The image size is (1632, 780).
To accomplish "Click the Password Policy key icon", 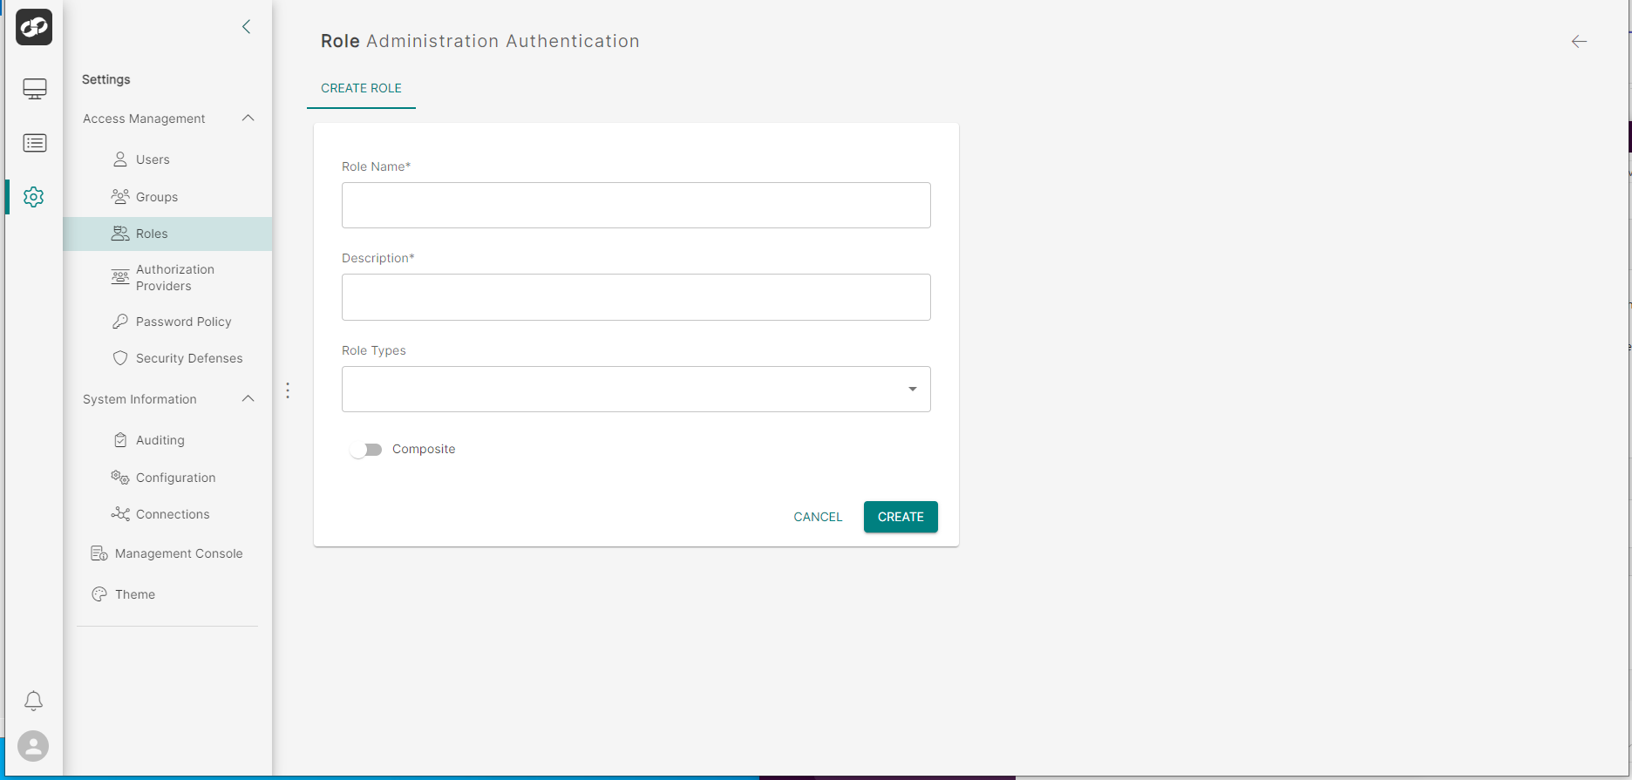I will [120, 322].
